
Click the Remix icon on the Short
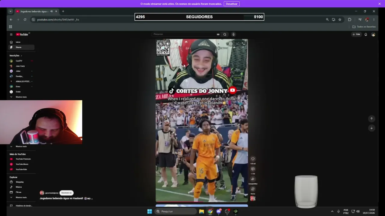click(253, 189)
